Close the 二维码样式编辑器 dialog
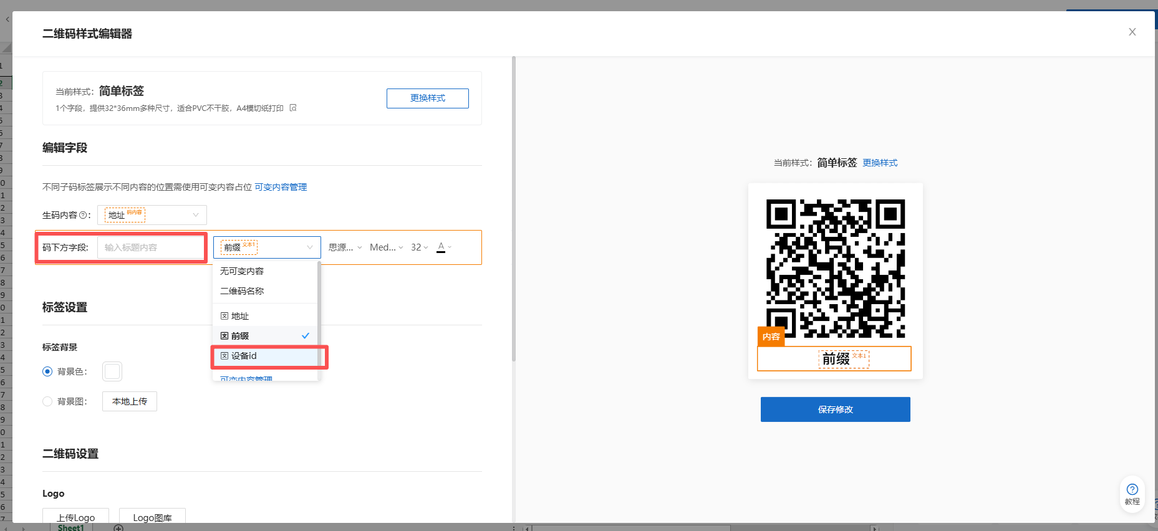Screen dimensions: 1158x531 pyautogui.click(x=1132, y=32)
